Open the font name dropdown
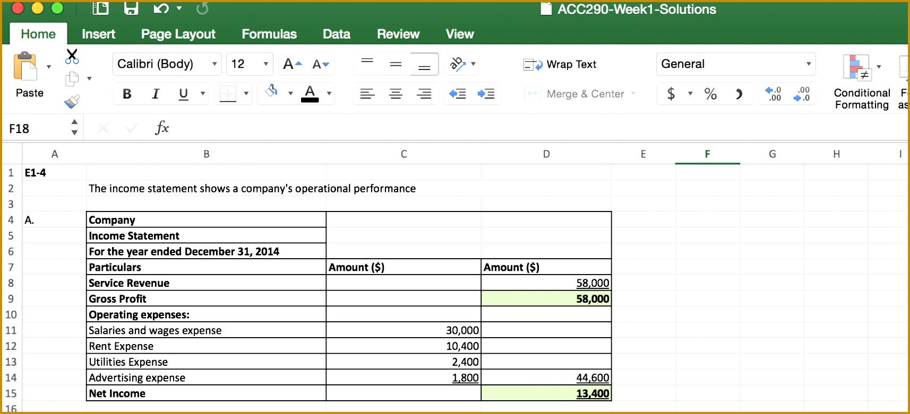This screenshot has height=414, width=910. tap(214, 64)
